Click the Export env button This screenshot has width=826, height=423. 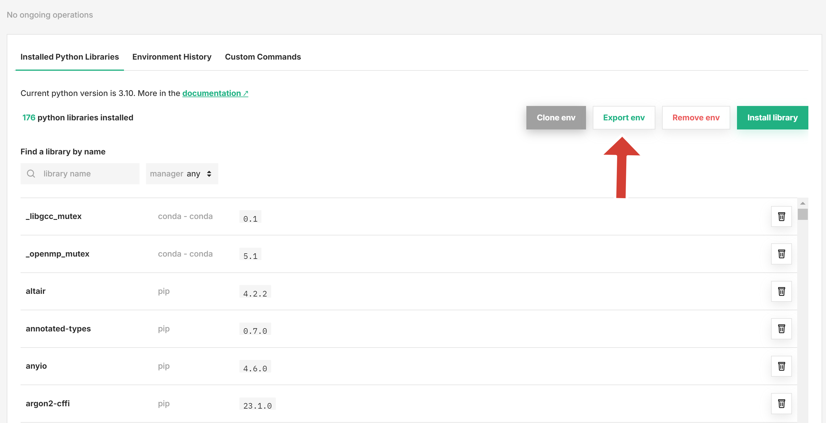pyautogui.click(x=623, y=118)
